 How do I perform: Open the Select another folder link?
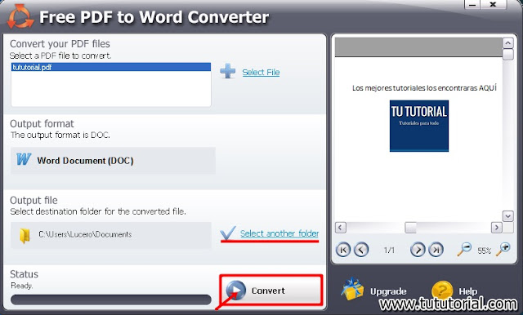pyautogui.click(x=279, y=233)
